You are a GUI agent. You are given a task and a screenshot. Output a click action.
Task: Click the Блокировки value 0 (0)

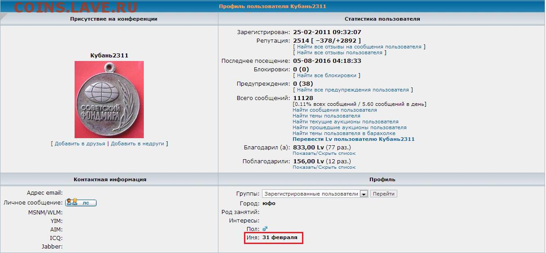[x=301, y=69]
